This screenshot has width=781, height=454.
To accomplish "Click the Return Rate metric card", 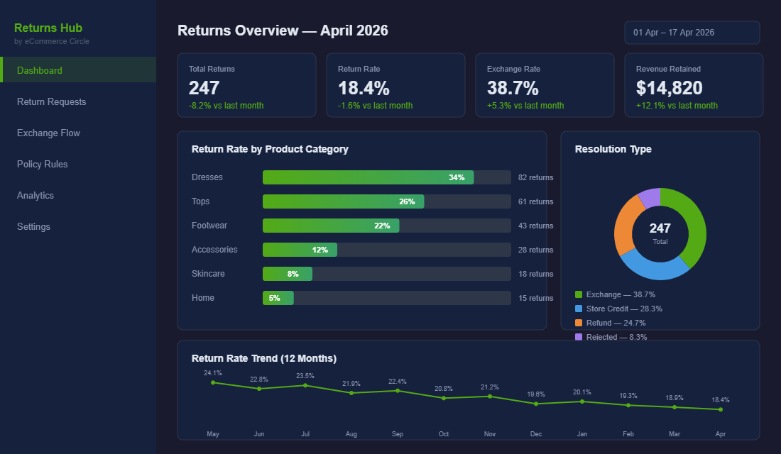I will tap(395, 84).
